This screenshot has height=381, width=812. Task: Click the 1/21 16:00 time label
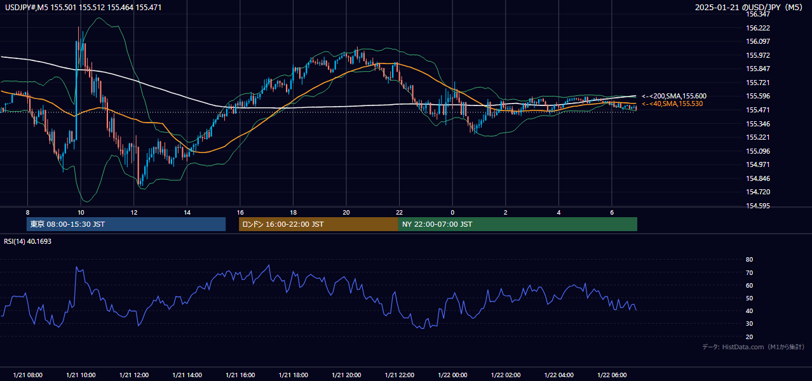[x=240, y=375]
